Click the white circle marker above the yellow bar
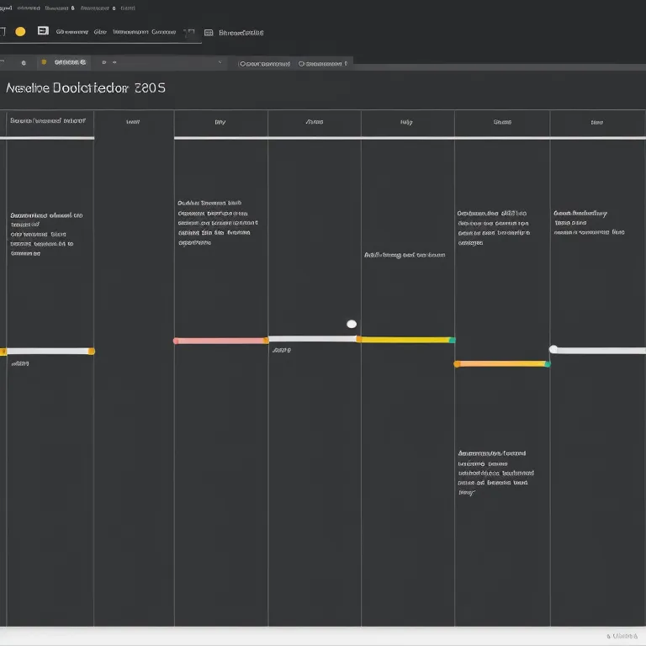 tap(352, 324)
